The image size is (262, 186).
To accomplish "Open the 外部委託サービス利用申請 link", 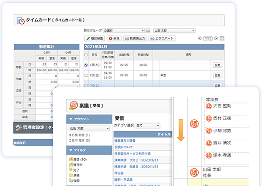I will pyautogui.click(x=132, y=154).
